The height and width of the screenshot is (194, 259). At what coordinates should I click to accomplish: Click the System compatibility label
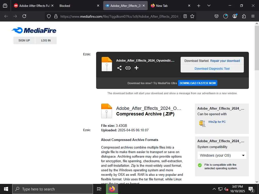(x=212, y=147)
